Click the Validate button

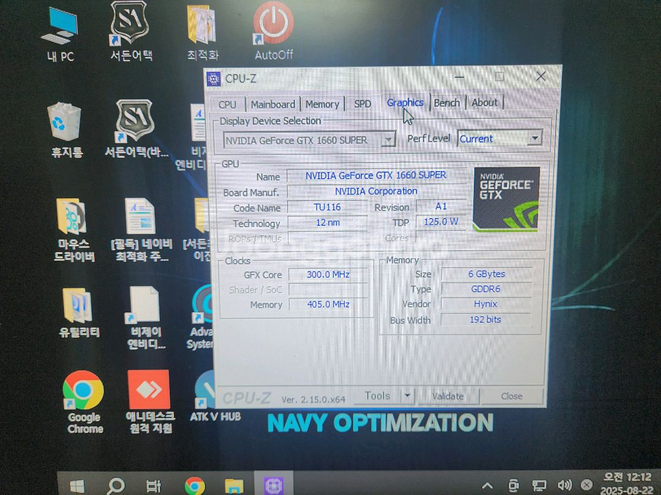[x=447, y=396]
